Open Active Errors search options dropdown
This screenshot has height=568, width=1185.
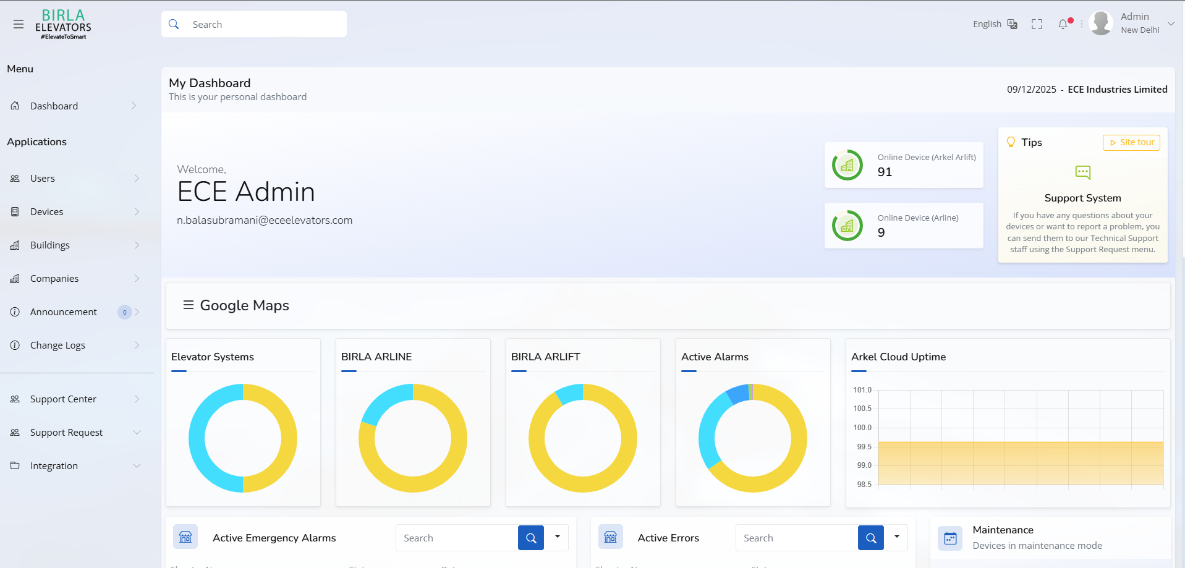(x=897, y=537)
